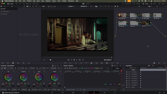The width and height of the screenshot is (167, 94).
Task: Click the Contrast value field
Action: 37,68
